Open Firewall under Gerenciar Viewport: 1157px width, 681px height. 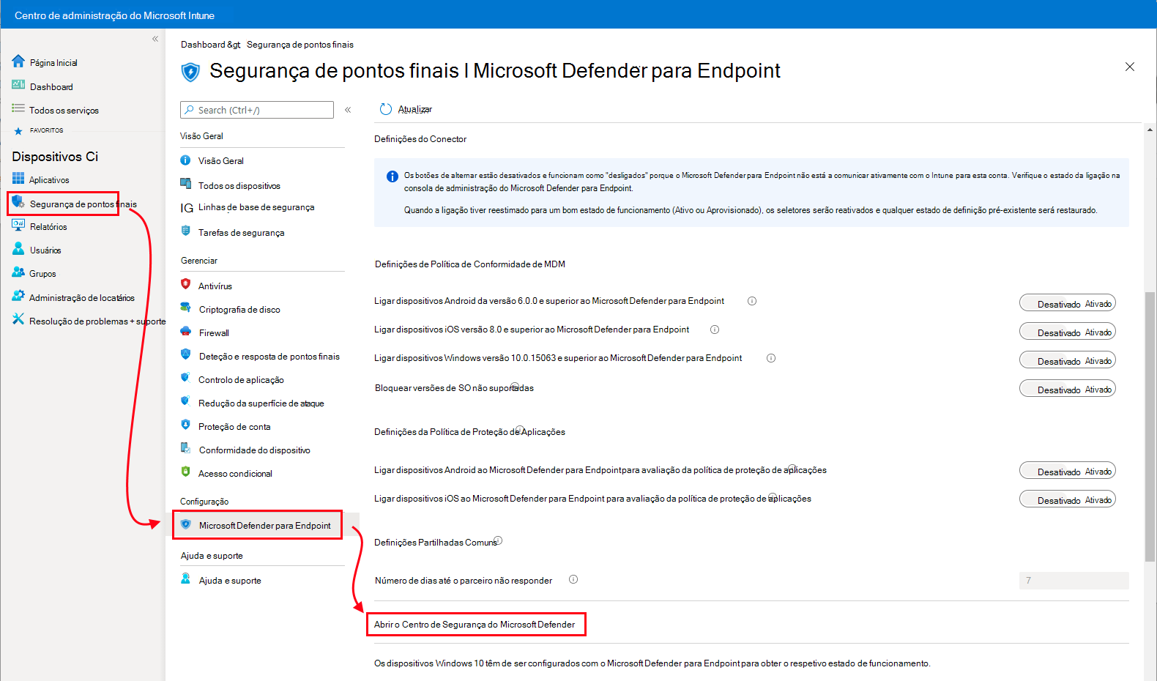click(214, 333)
